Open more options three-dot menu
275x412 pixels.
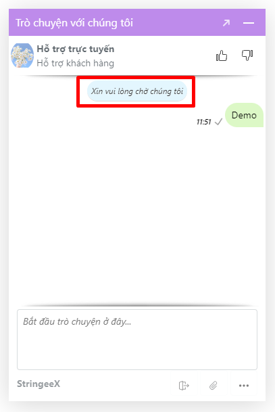pos(244,386)
